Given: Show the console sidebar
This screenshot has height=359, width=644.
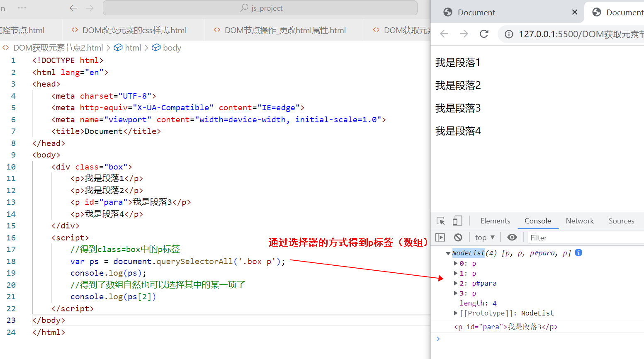Looking at the screenshot, I should click(440, 238).
